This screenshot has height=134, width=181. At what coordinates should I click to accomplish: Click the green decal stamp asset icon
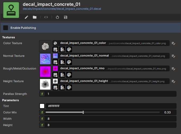point(11,10)
